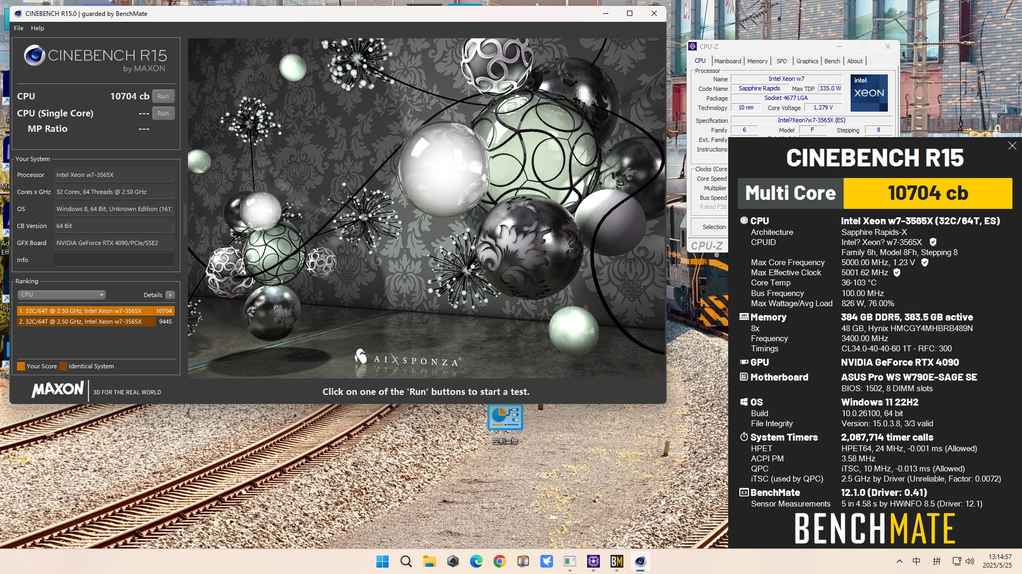
Task: Click the Motherboard icon in BenchMate panel
Action: [744, 377]
